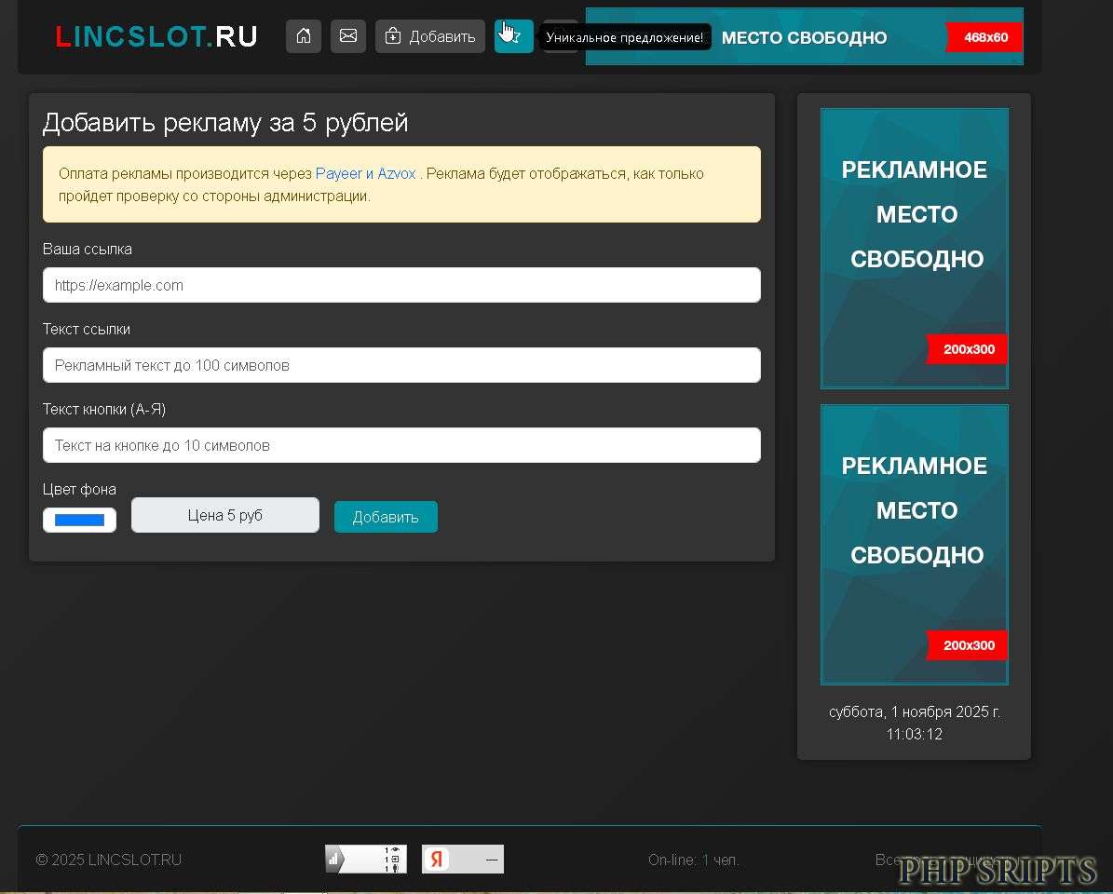Image resolution: width=1113 pixels, height=894 pixels.
Task: Click the red 200x300 badge on the top sidebar ad
Action: 967,348
